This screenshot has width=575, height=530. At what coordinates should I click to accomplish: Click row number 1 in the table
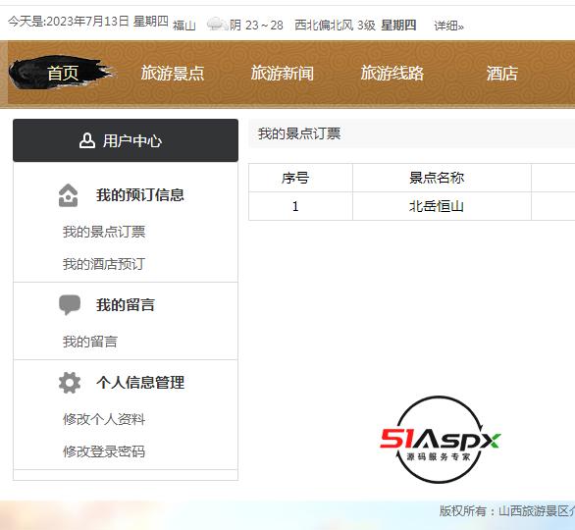click(295, 206)
